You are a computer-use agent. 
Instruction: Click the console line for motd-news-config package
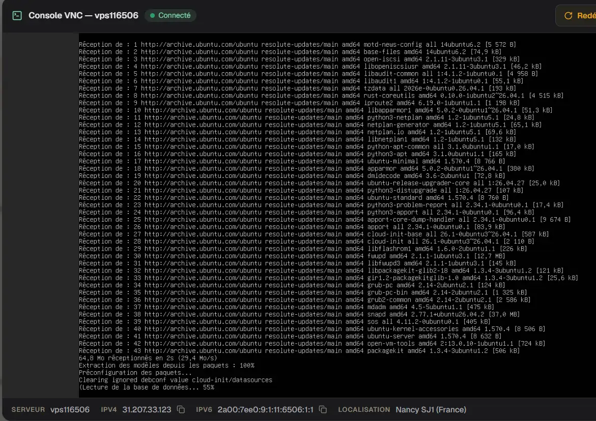[x=297, y=44]
